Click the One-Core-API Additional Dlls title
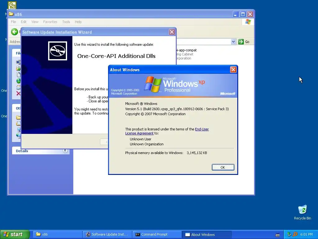This screenshot has width=318, height=239. click(x=116, y=56)
